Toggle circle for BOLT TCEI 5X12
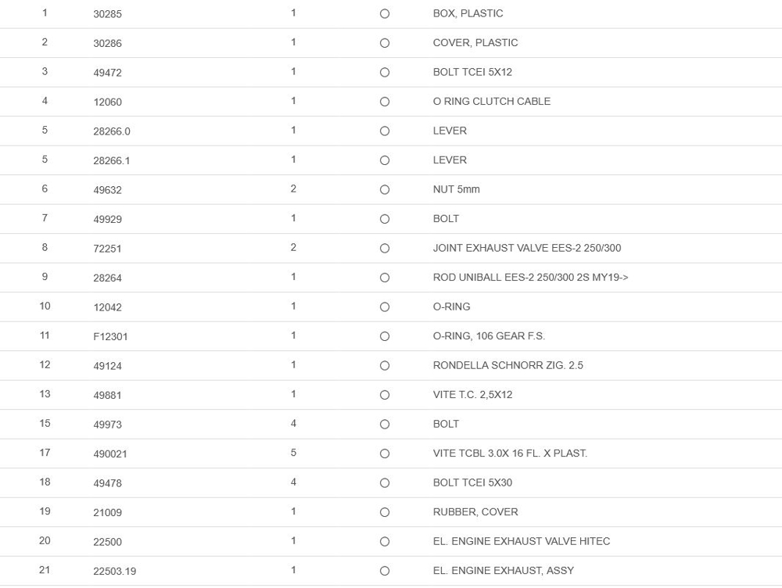The image size is (782, 588). (x=384, y=73)
